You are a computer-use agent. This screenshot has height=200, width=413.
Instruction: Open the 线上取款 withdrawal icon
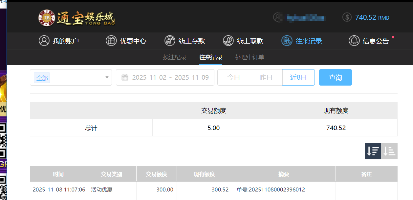click(x=228, y=40)
